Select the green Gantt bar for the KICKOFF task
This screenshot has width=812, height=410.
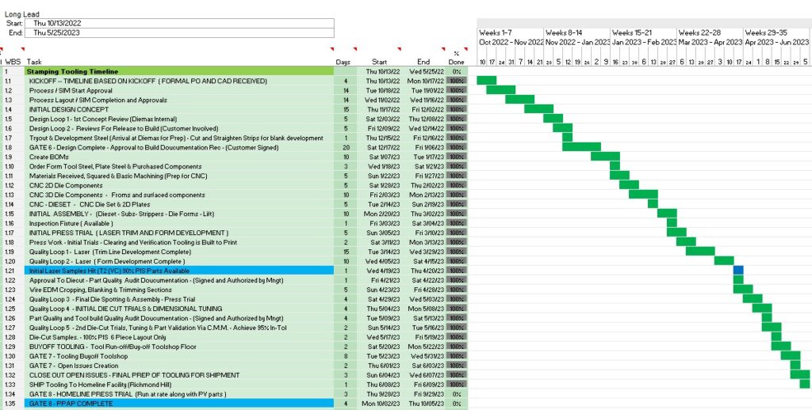tap(486, 81)
